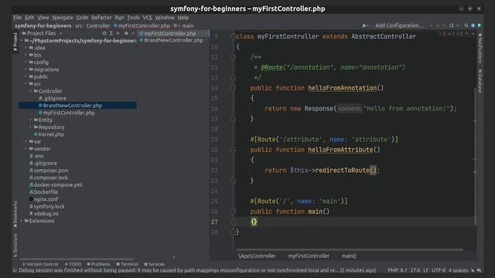
Task: Expand the Repository folder
Action: 31,127
